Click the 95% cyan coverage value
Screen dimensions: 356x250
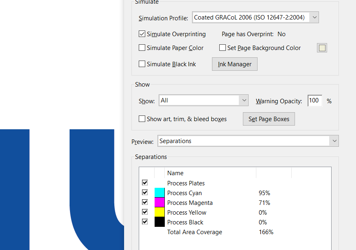click(264, 193)
